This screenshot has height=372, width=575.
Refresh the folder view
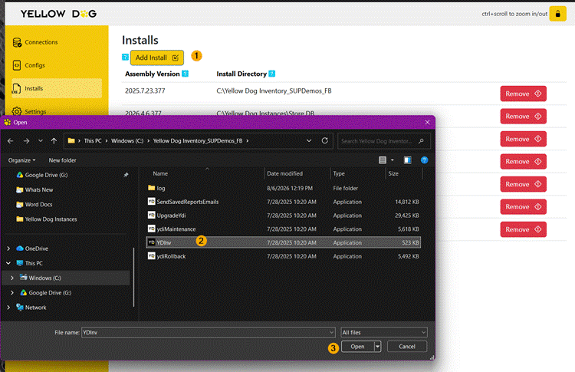324,141
